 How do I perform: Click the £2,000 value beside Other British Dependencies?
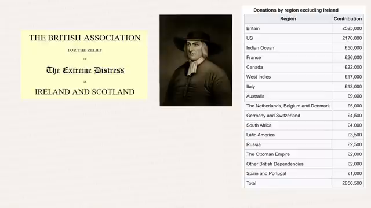point(354,164)
